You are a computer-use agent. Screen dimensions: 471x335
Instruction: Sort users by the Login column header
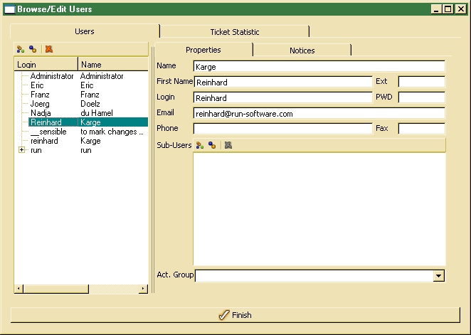point(46,65)
